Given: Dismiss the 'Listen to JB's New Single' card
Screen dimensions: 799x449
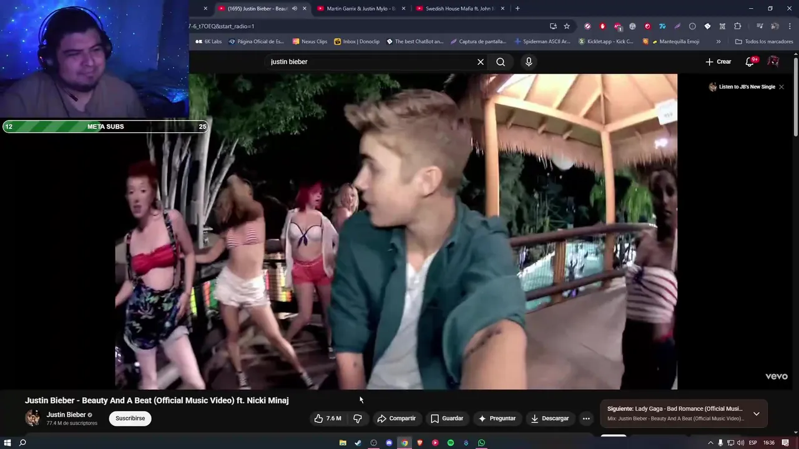Looking at the screenshot, I should point(782,87).
